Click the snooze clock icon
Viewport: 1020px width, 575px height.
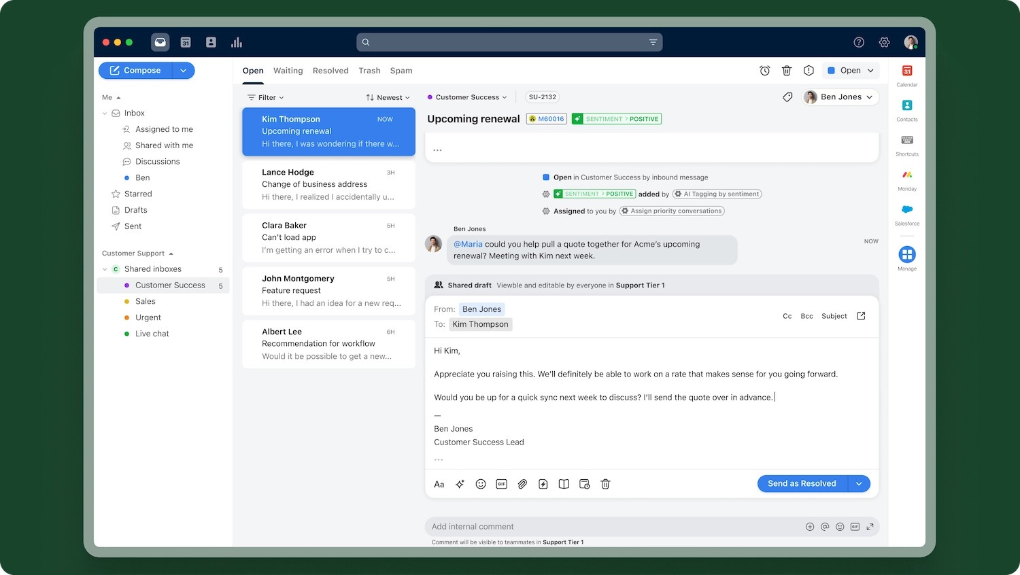tap(765, 71)
